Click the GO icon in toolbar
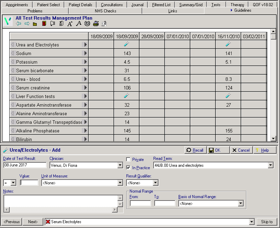The width and height of the screenshot is (280, 228). coord(87,24)
